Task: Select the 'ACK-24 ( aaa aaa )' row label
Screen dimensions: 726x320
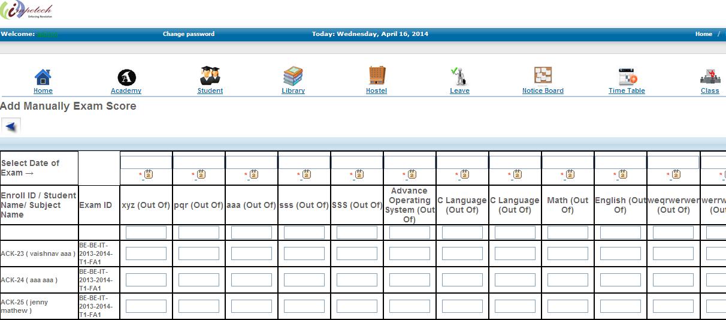Action: [29, 280]
